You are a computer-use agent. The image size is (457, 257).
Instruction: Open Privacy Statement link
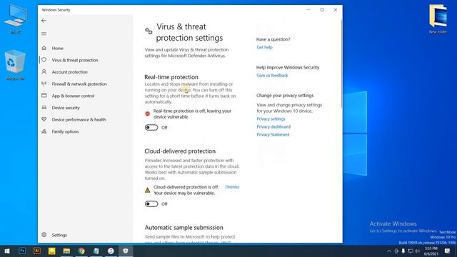coord(273,135)
